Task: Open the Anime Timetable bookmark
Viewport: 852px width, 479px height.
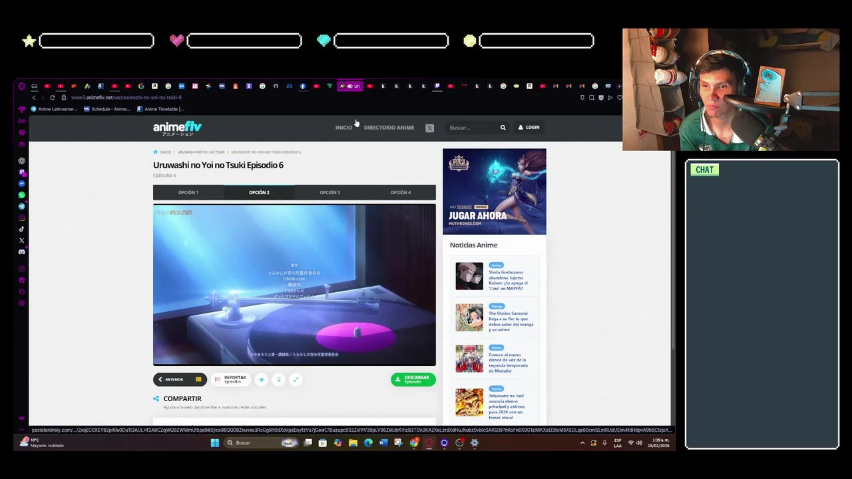Action: coord(160,109)
